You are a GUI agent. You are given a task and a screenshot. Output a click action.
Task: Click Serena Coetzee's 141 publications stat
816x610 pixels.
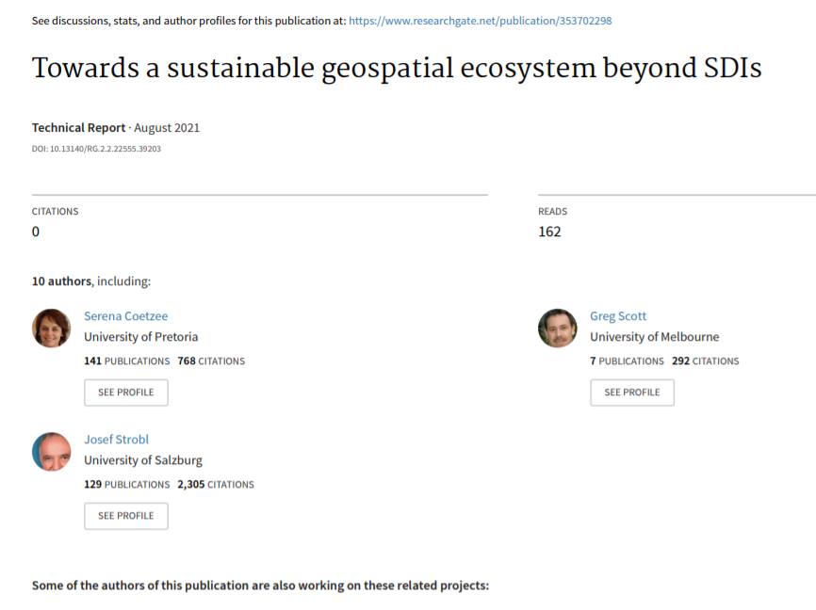click(x=127, y=361)
